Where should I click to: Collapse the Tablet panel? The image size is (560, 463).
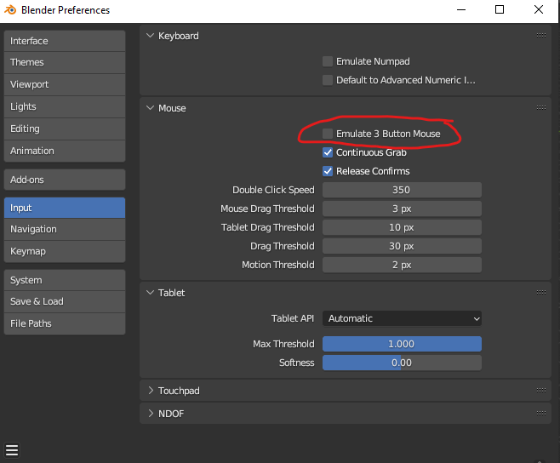click(151, 293)
